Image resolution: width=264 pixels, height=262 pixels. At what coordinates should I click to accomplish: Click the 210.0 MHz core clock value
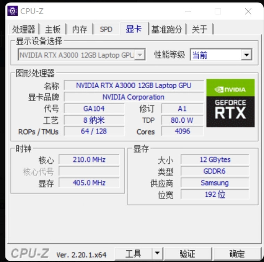[x=89, y=159]
